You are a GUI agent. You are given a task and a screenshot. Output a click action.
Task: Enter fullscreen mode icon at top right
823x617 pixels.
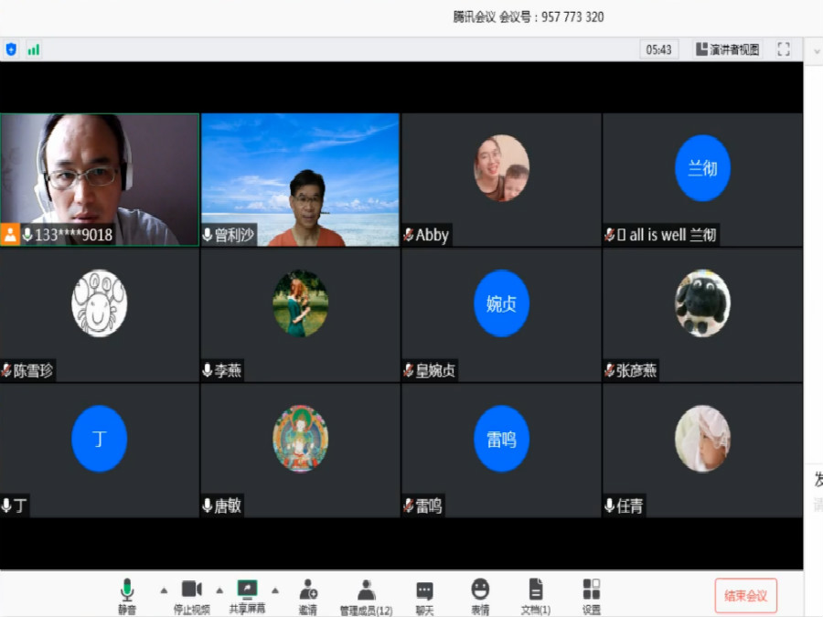pos(784,49)
